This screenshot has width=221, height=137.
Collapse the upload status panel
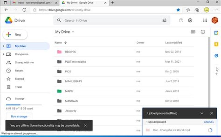tap(202, 113)
